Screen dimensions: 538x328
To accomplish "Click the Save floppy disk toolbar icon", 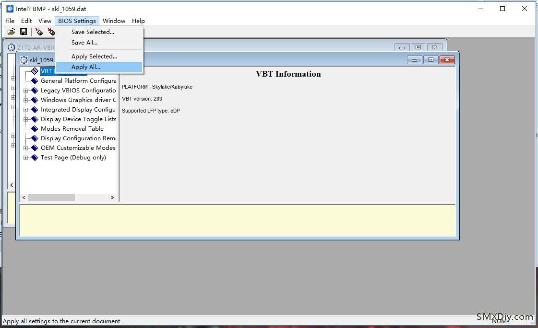I will point(24,32).
